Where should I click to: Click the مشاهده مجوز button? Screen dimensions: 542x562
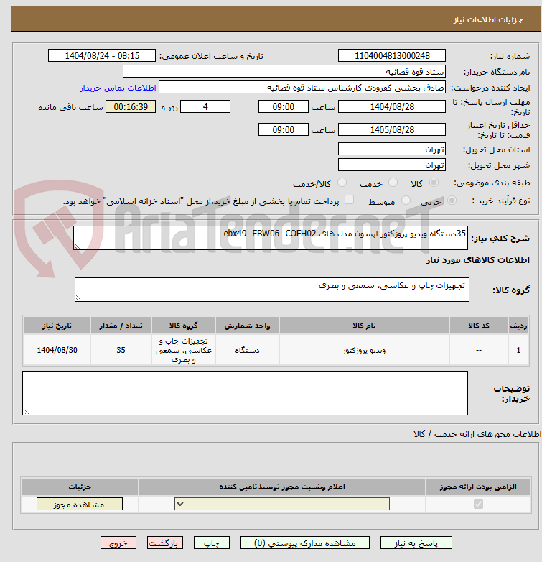[80, 505]
